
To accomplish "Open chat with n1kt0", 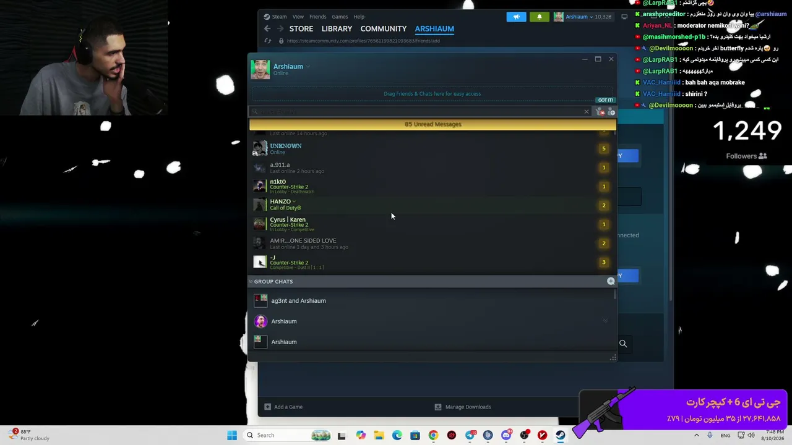I will [x=432, y=186].
